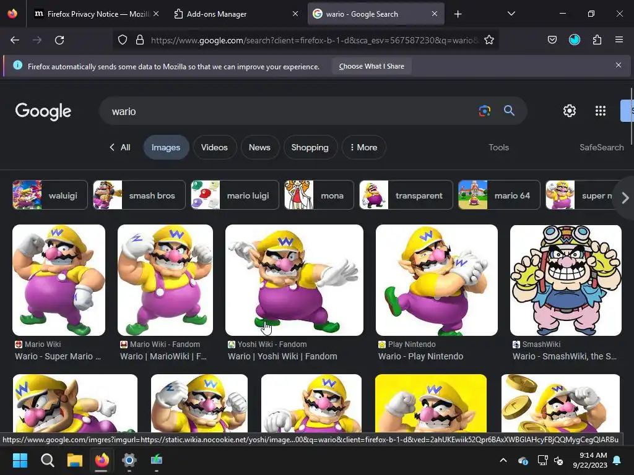Search by image with Google Lens icon

point(484,111)
